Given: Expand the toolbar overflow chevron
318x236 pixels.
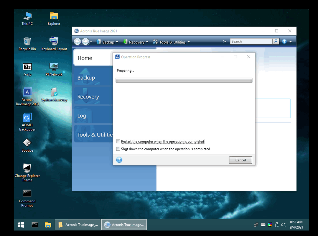Looking at the screenshot, I should coord(224,41).
